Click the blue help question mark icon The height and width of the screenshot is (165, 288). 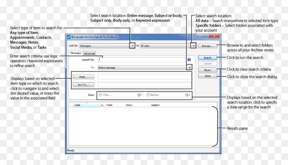(x=189, y=60)
